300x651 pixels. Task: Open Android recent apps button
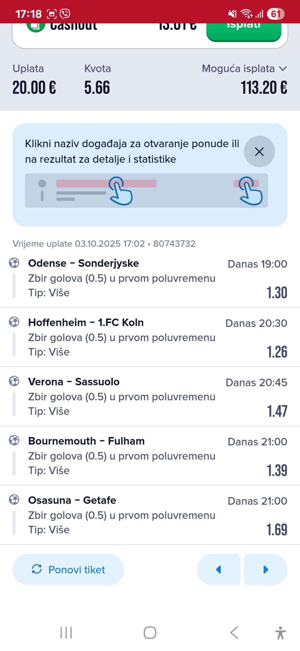pyautogui.click(x=66, y=633)
